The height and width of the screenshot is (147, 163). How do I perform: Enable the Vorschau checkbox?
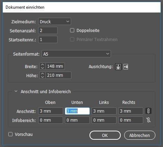pyautogui.click(x=10, y=134)
